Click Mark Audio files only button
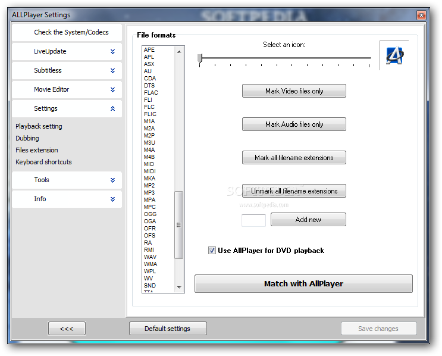442x356 pixels. tap(294, 124)
